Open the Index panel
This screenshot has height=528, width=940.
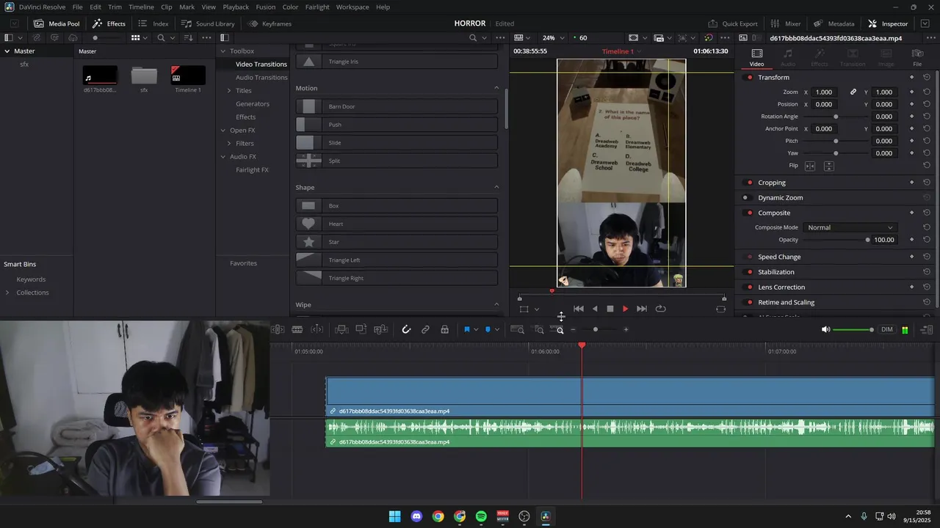(x=153, y=23)
